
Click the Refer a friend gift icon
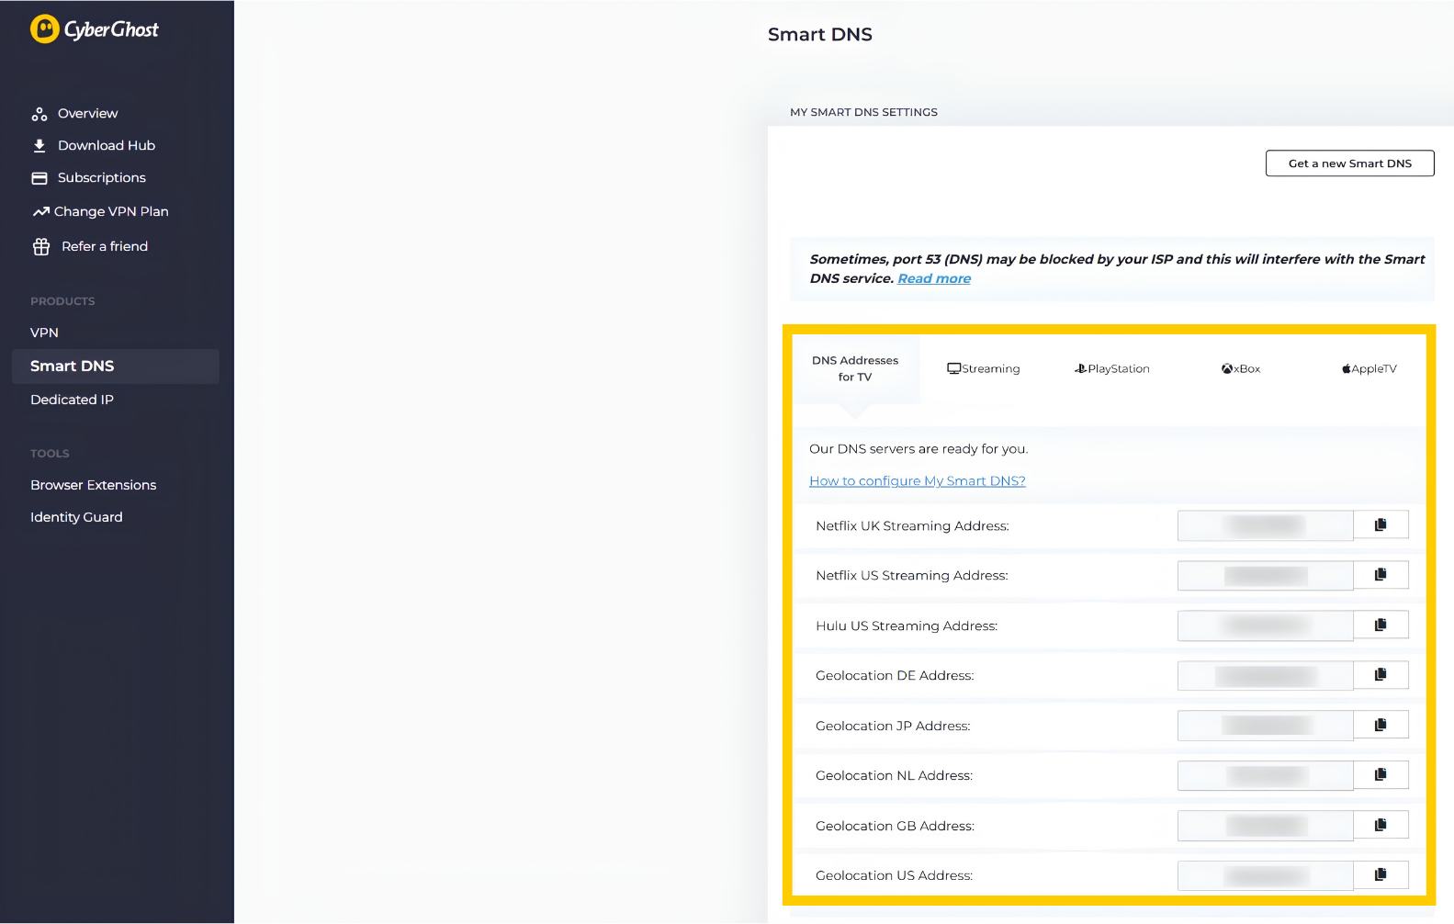point(41,247)
